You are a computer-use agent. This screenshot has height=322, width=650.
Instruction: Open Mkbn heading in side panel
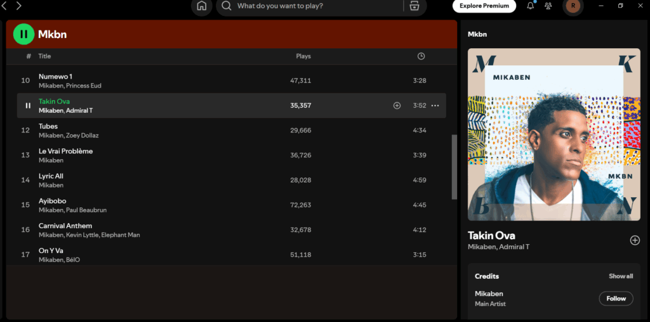[x=477, y=34]
